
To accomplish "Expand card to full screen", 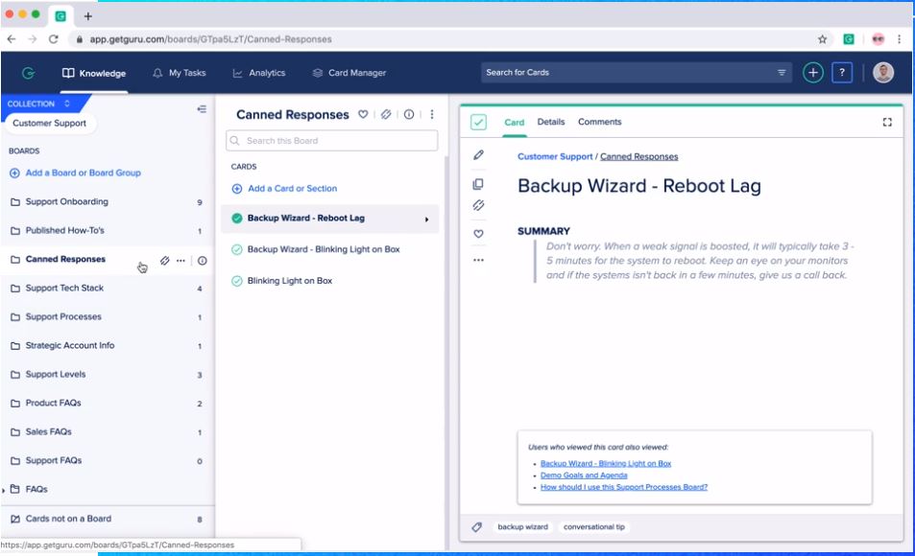I will [887, 122].
